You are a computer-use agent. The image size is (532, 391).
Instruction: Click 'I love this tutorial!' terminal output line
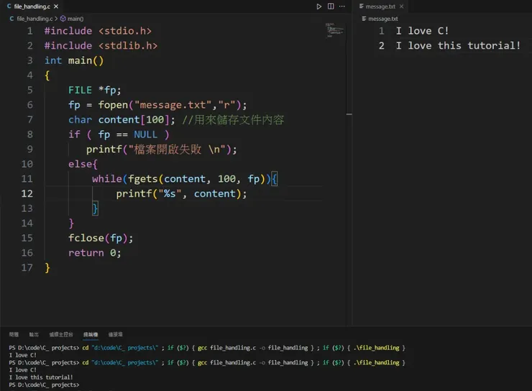[x=41, y=377]
